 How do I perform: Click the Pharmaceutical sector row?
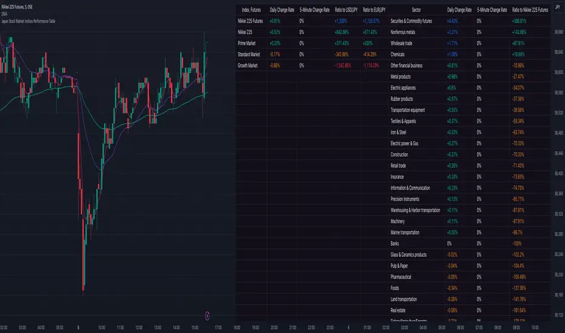404,277
